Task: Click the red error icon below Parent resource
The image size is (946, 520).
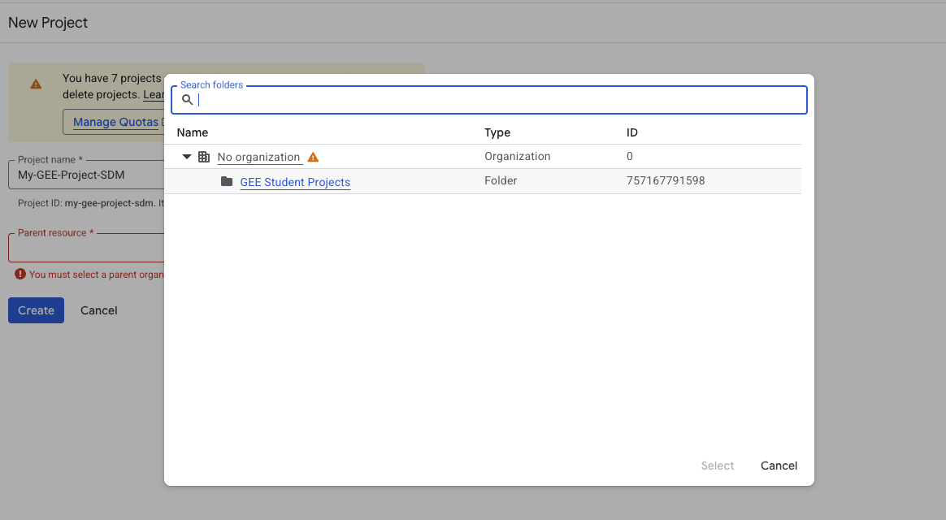Action: click(20, 275)
